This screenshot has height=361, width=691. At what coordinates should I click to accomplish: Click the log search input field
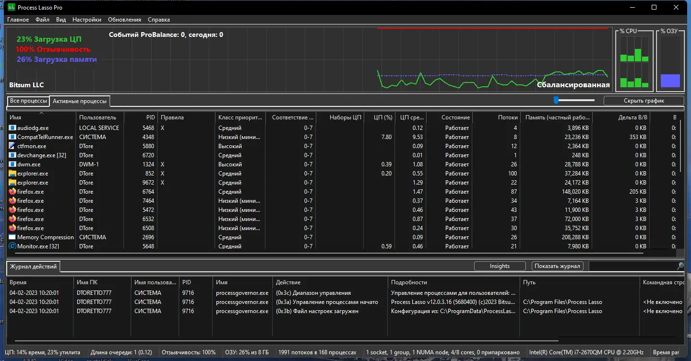[x=632, y=266]
